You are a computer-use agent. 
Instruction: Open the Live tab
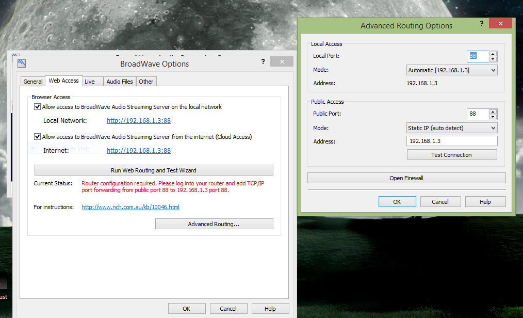(x=93, y=82)
